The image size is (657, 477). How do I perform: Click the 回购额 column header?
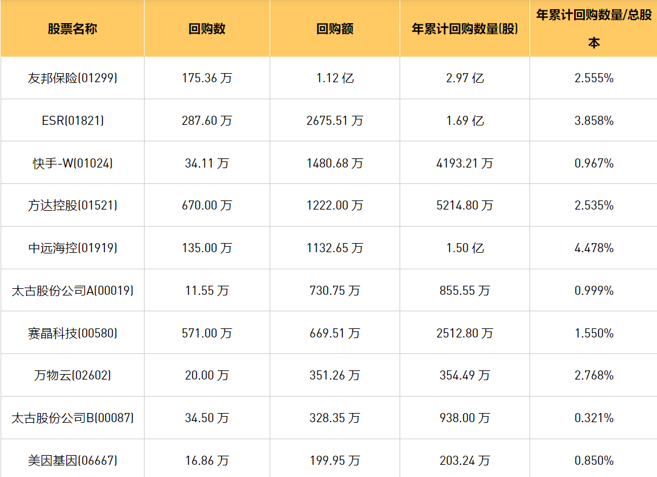pos(335,29)
